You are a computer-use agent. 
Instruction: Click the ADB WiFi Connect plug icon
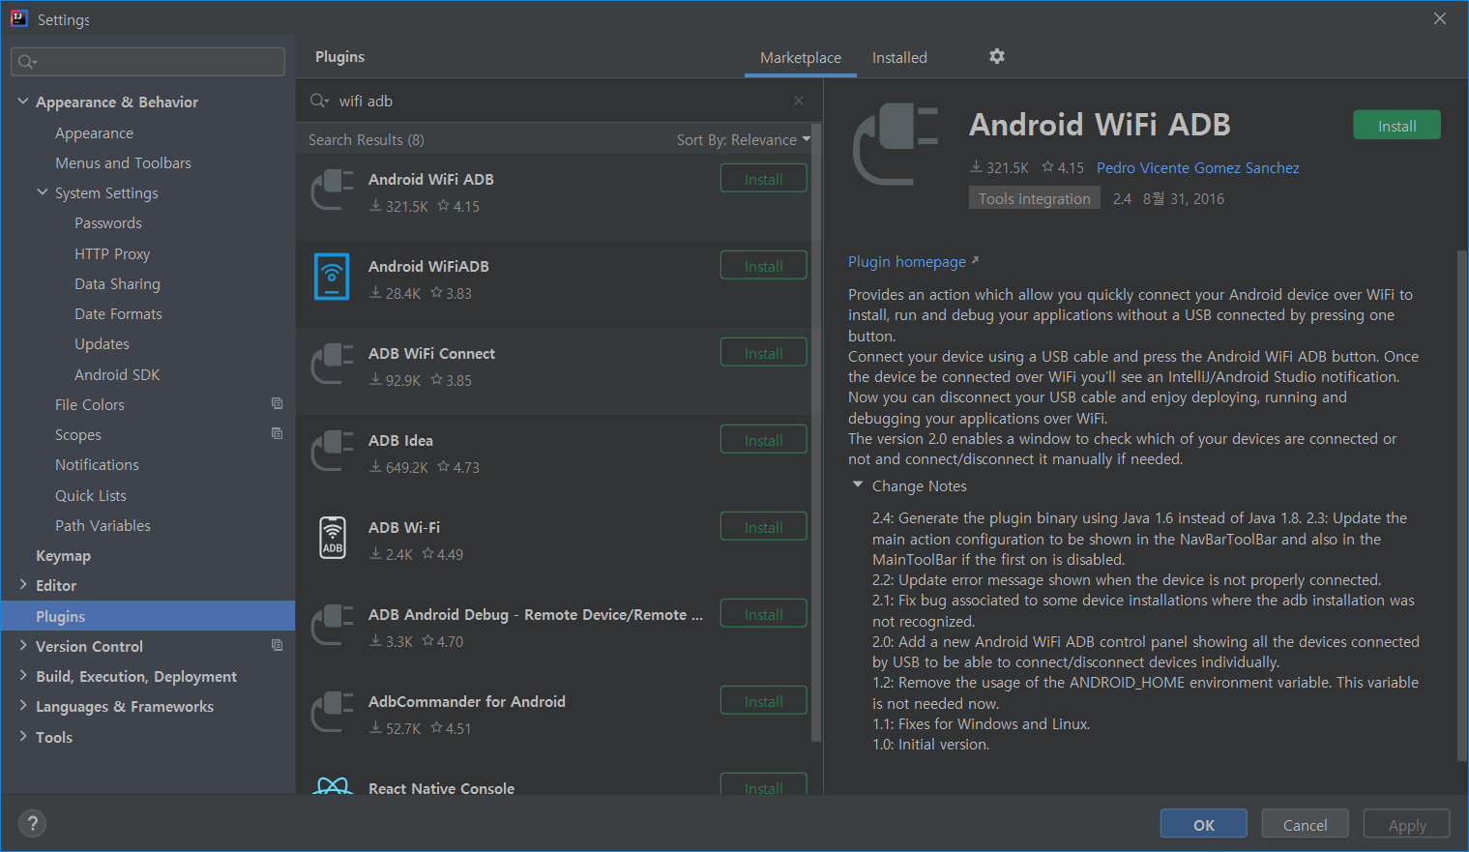tap(333, 364)
